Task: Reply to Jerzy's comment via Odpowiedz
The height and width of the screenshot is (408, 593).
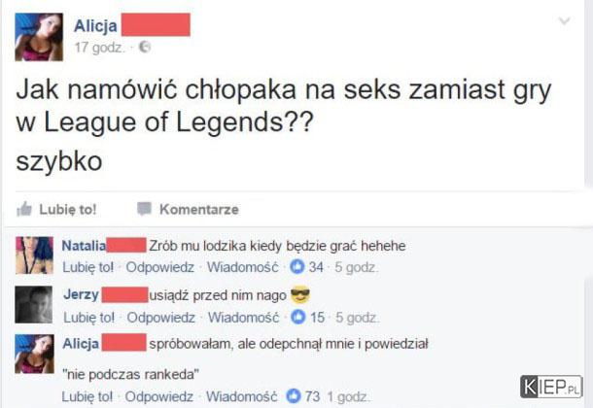Action: point(160,318)
